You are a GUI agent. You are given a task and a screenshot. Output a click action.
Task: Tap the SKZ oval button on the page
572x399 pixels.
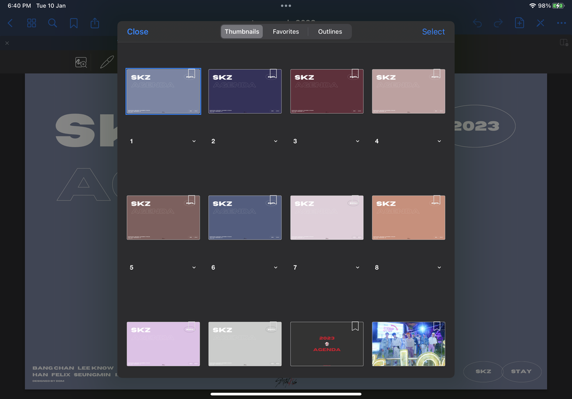pyautogui.click(x=483, y=371)
